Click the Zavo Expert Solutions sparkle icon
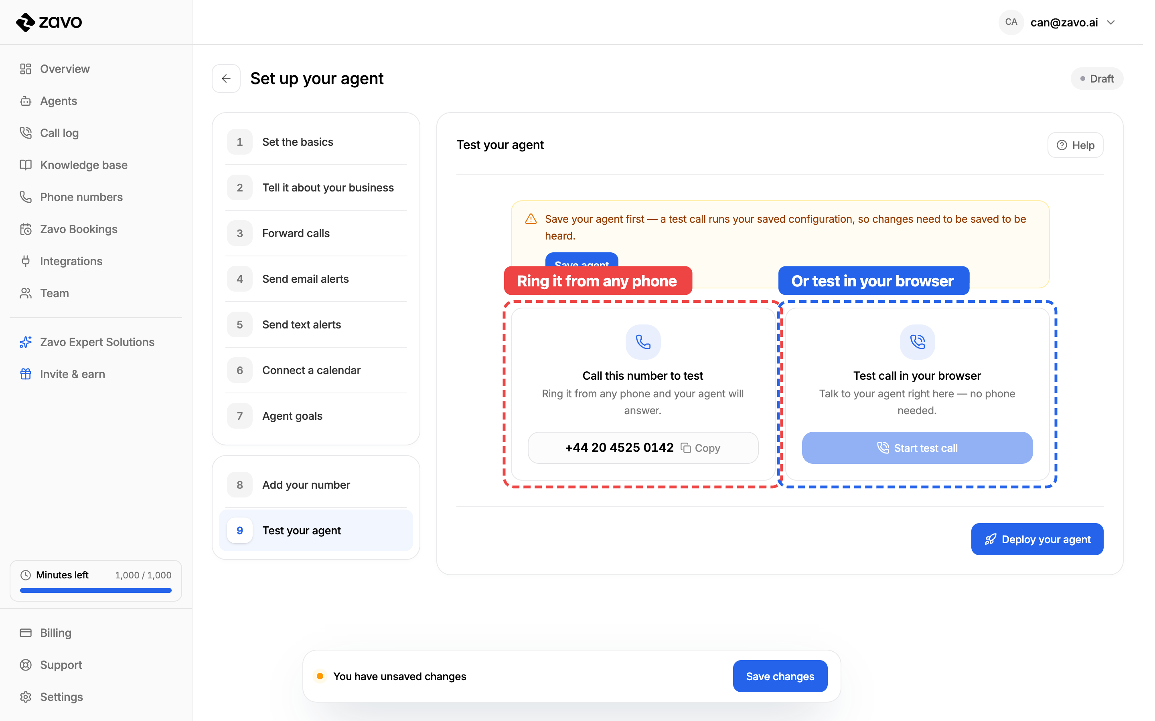The image size is (1155, 721). point(26,342)
